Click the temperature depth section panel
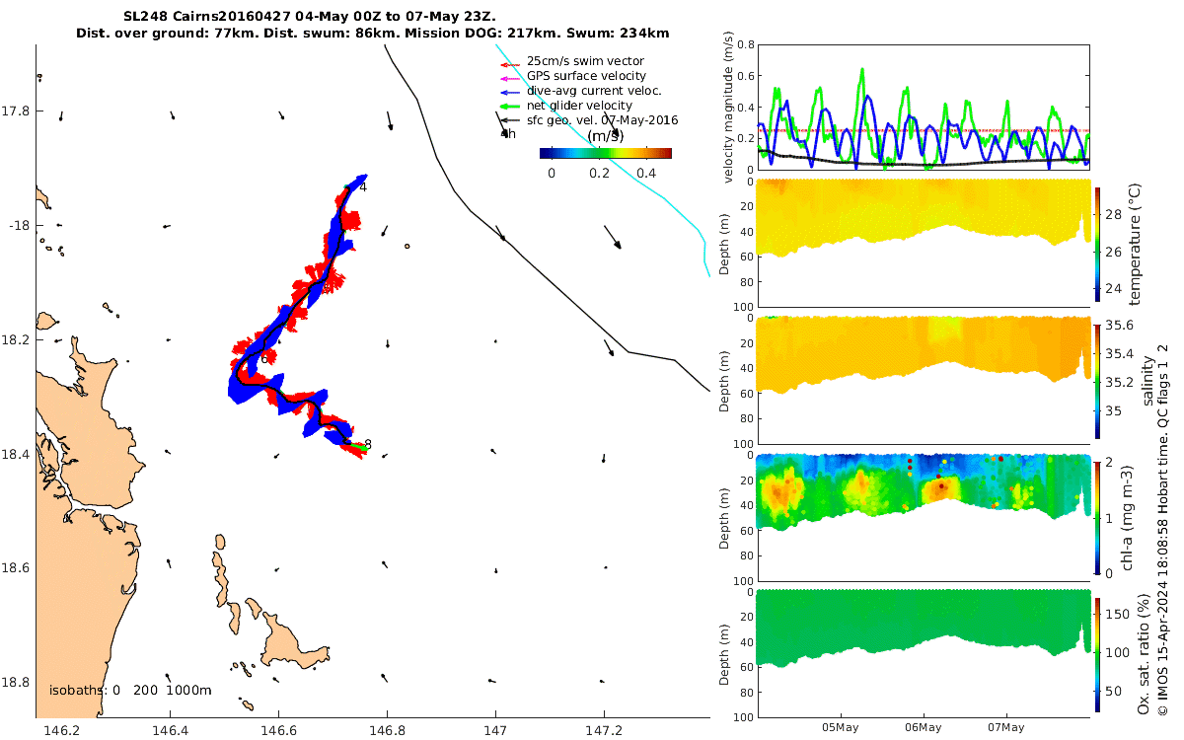1184x740 pixels. point(924,243)
